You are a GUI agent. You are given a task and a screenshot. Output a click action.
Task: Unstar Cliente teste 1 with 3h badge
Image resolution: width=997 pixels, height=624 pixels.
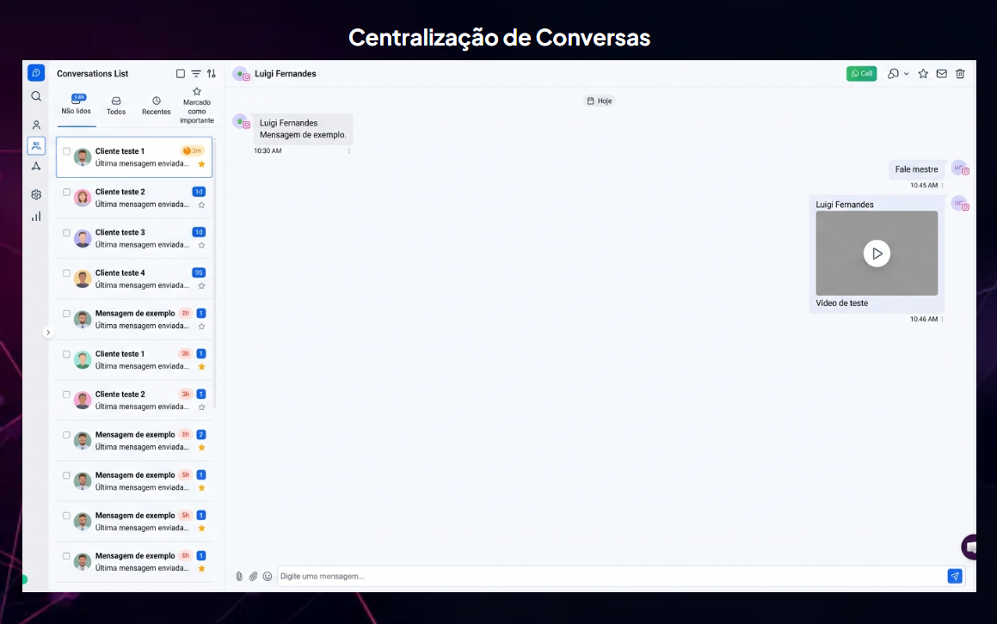coord(201,367)
